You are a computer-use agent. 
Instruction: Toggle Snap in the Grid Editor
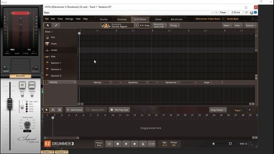[145, 26]
